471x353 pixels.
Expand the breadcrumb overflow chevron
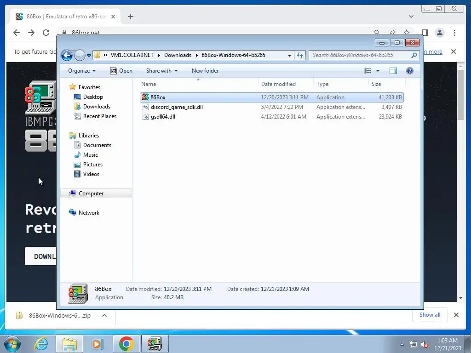click(x=105, y=55)
